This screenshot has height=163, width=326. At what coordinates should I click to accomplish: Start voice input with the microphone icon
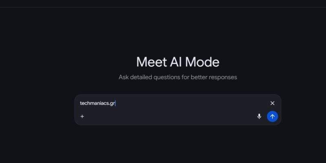click(x=259, y=117)
